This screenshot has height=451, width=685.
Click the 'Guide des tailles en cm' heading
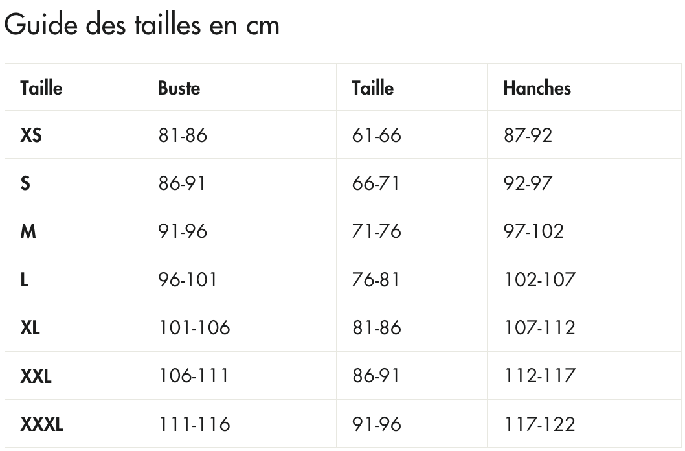[x=142, y=25]
